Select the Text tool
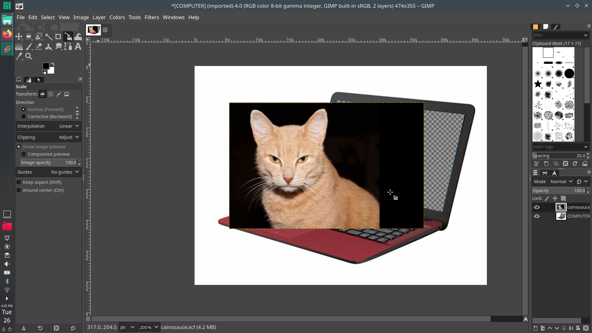 (x=78, y=47)
